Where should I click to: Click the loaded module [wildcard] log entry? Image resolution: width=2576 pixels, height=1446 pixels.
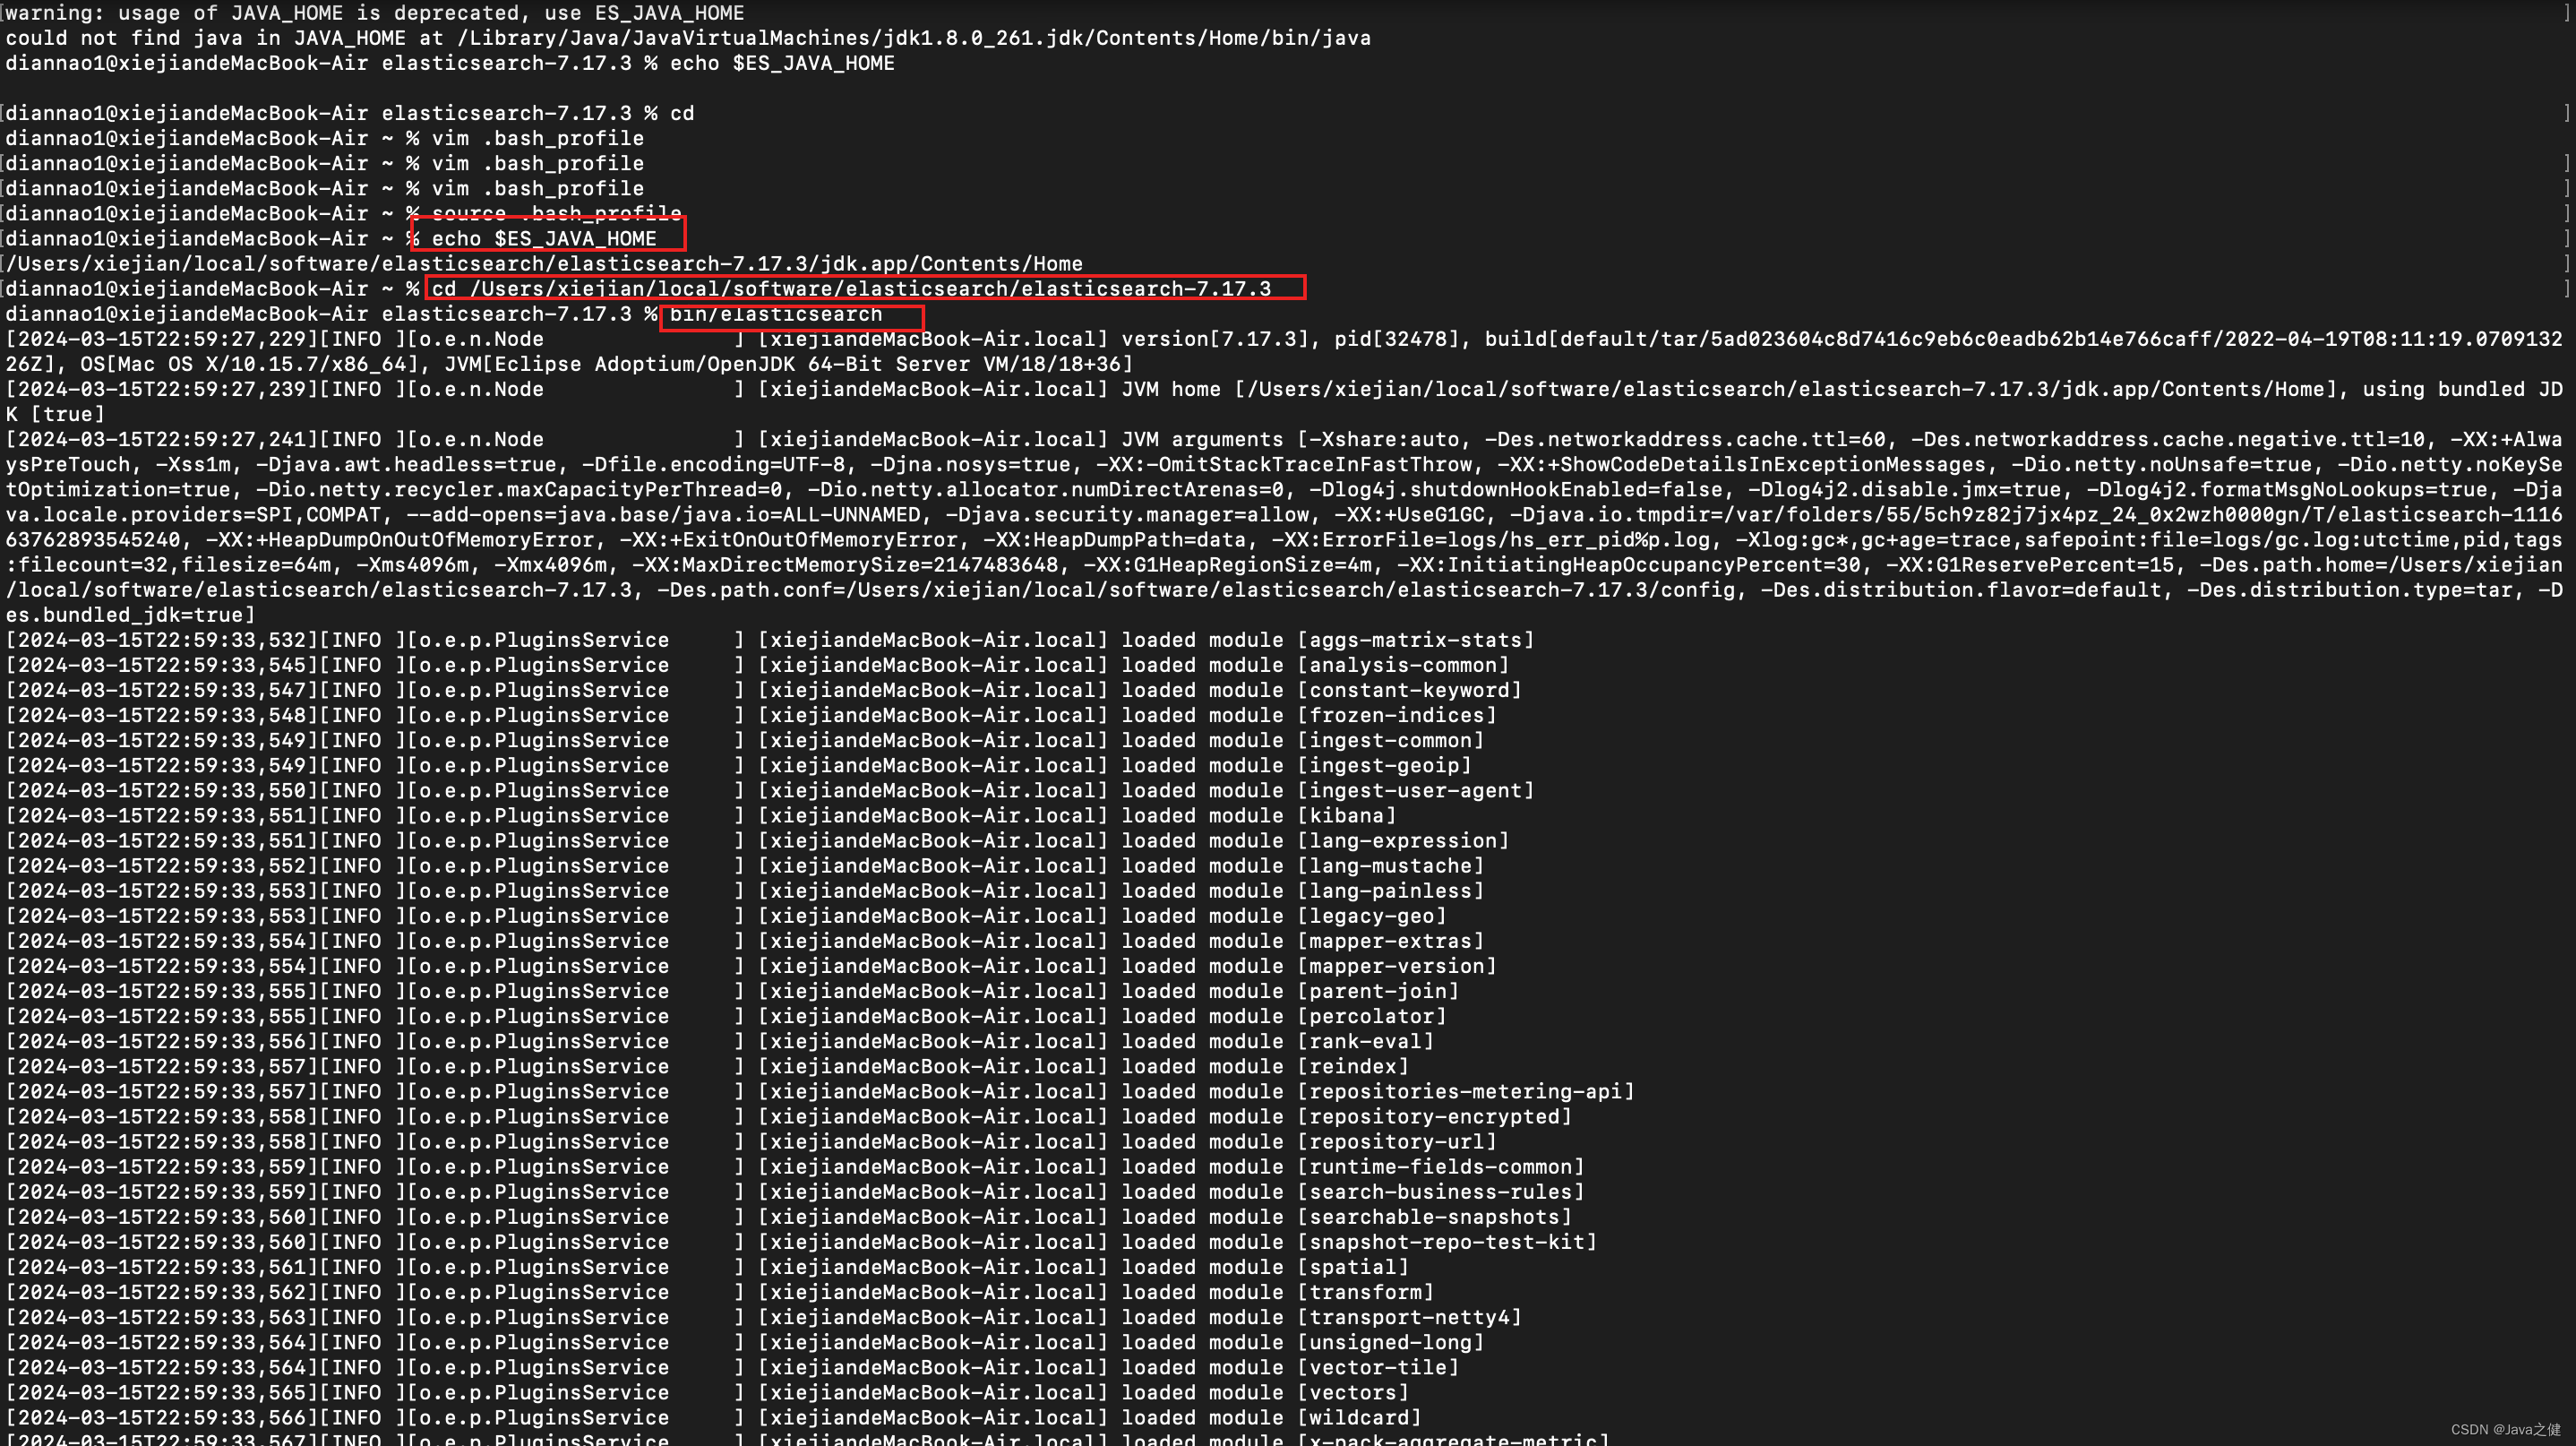(1360, 1417)
